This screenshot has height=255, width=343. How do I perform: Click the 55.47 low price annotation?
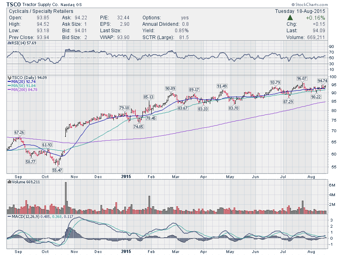click(57, 170)
